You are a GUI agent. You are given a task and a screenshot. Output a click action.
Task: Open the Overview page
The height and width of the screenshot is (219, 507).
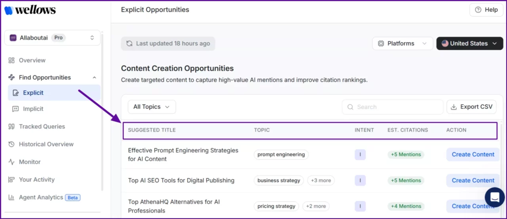click(x=32, y=60)
